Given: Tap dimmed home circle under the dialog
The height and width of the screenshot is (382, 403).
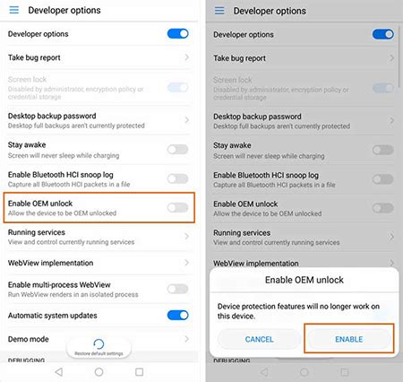Looking at the screenshot, I should (304, 372).
